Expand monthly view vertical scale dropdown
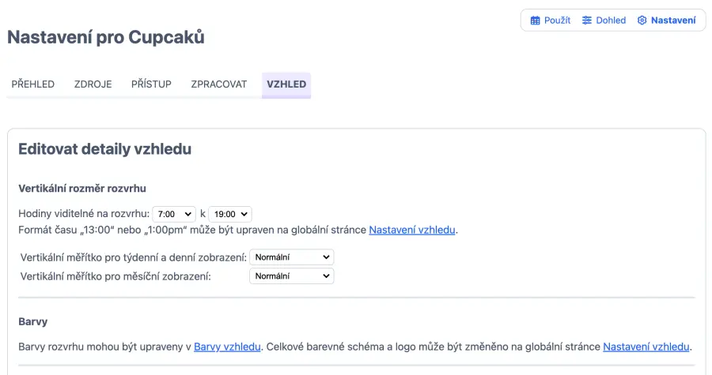Image resolution: width=712 pixels, height=375 pixels. [291, 276]
